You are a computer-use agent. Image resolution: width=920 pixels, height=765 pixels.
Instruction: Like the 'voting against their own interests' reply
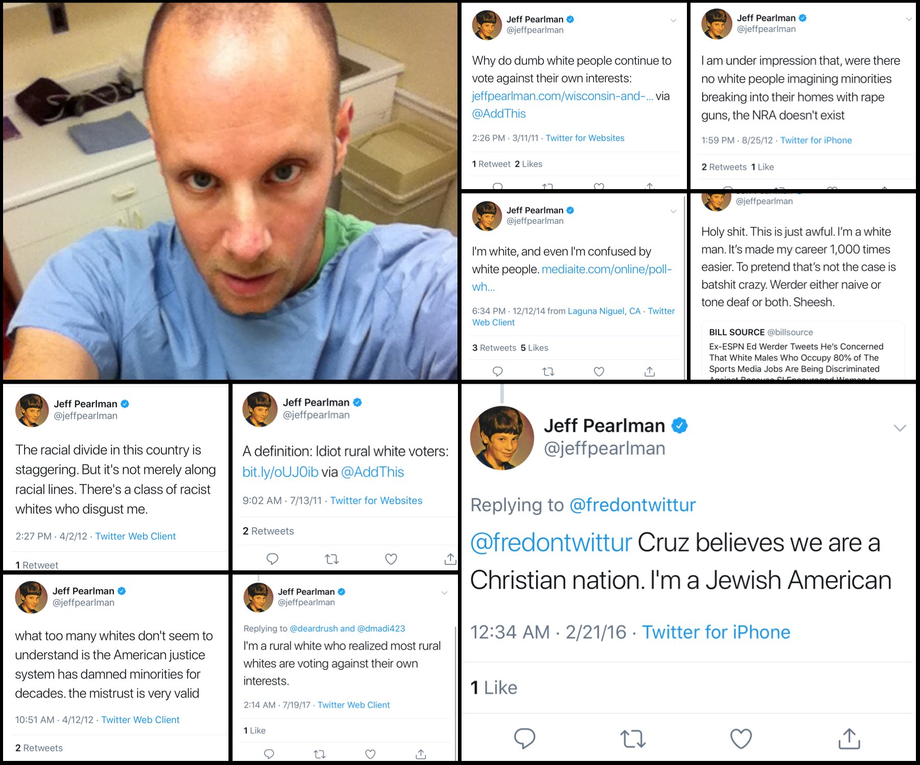coord(371,754)
